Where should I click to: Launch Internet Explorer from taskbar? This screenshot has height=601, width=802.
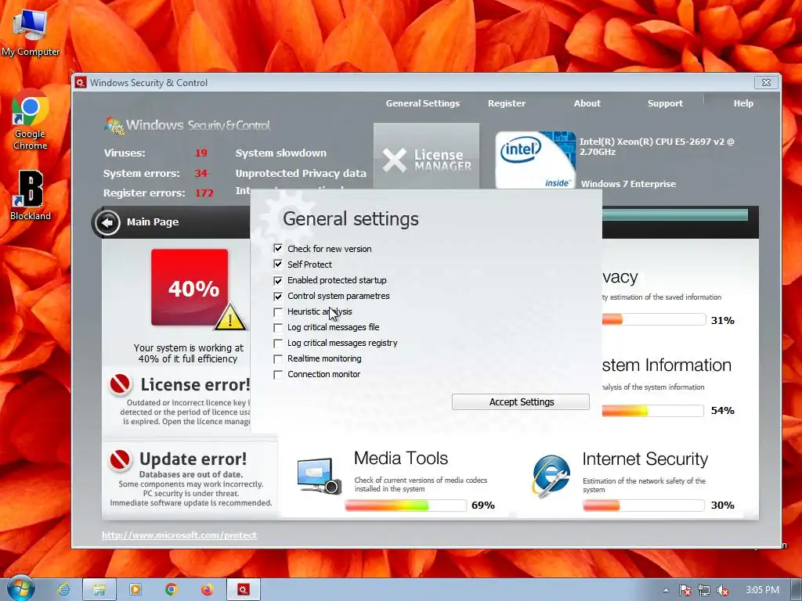[63, 589]
